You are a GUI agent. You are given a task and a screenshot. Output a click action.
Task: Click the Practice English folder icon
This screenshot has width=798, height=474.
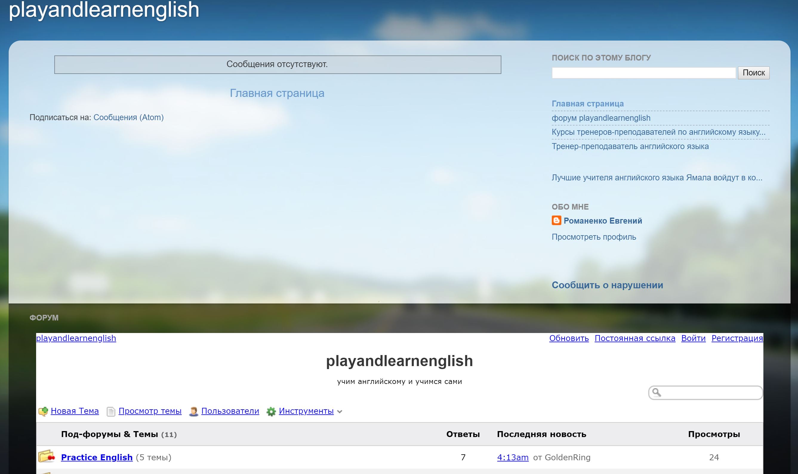[x=46, y=457]
